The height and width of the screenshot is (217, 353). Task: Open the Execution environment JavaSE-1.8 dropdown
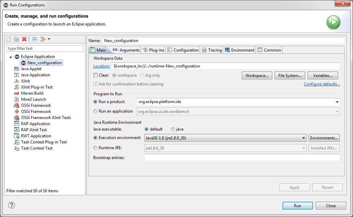click(x=225, y=138)
